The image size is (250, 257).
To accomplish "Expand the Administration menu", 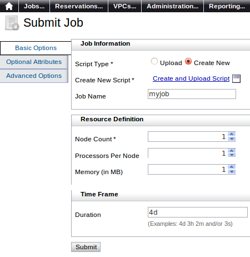I will point(172,6).
